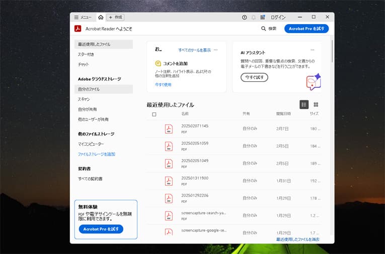Switch to grid thumbnail view icon
385x254 pixels.
pyautogui.click(x=316, y=104)
